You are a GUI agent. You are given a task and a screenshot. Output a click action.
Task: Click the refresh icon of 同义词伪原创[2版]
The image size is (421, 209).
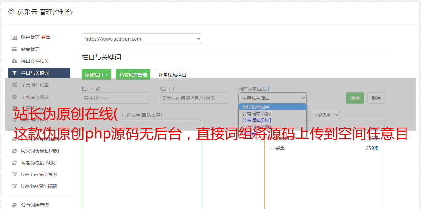(14, 151)
